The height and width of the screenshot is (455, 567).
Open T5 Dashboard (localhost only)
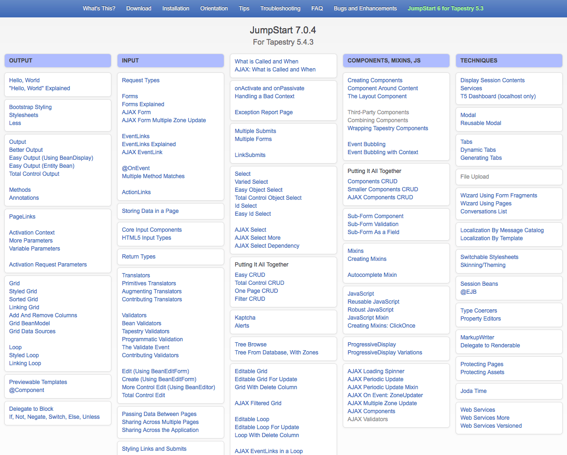[498, 96]
